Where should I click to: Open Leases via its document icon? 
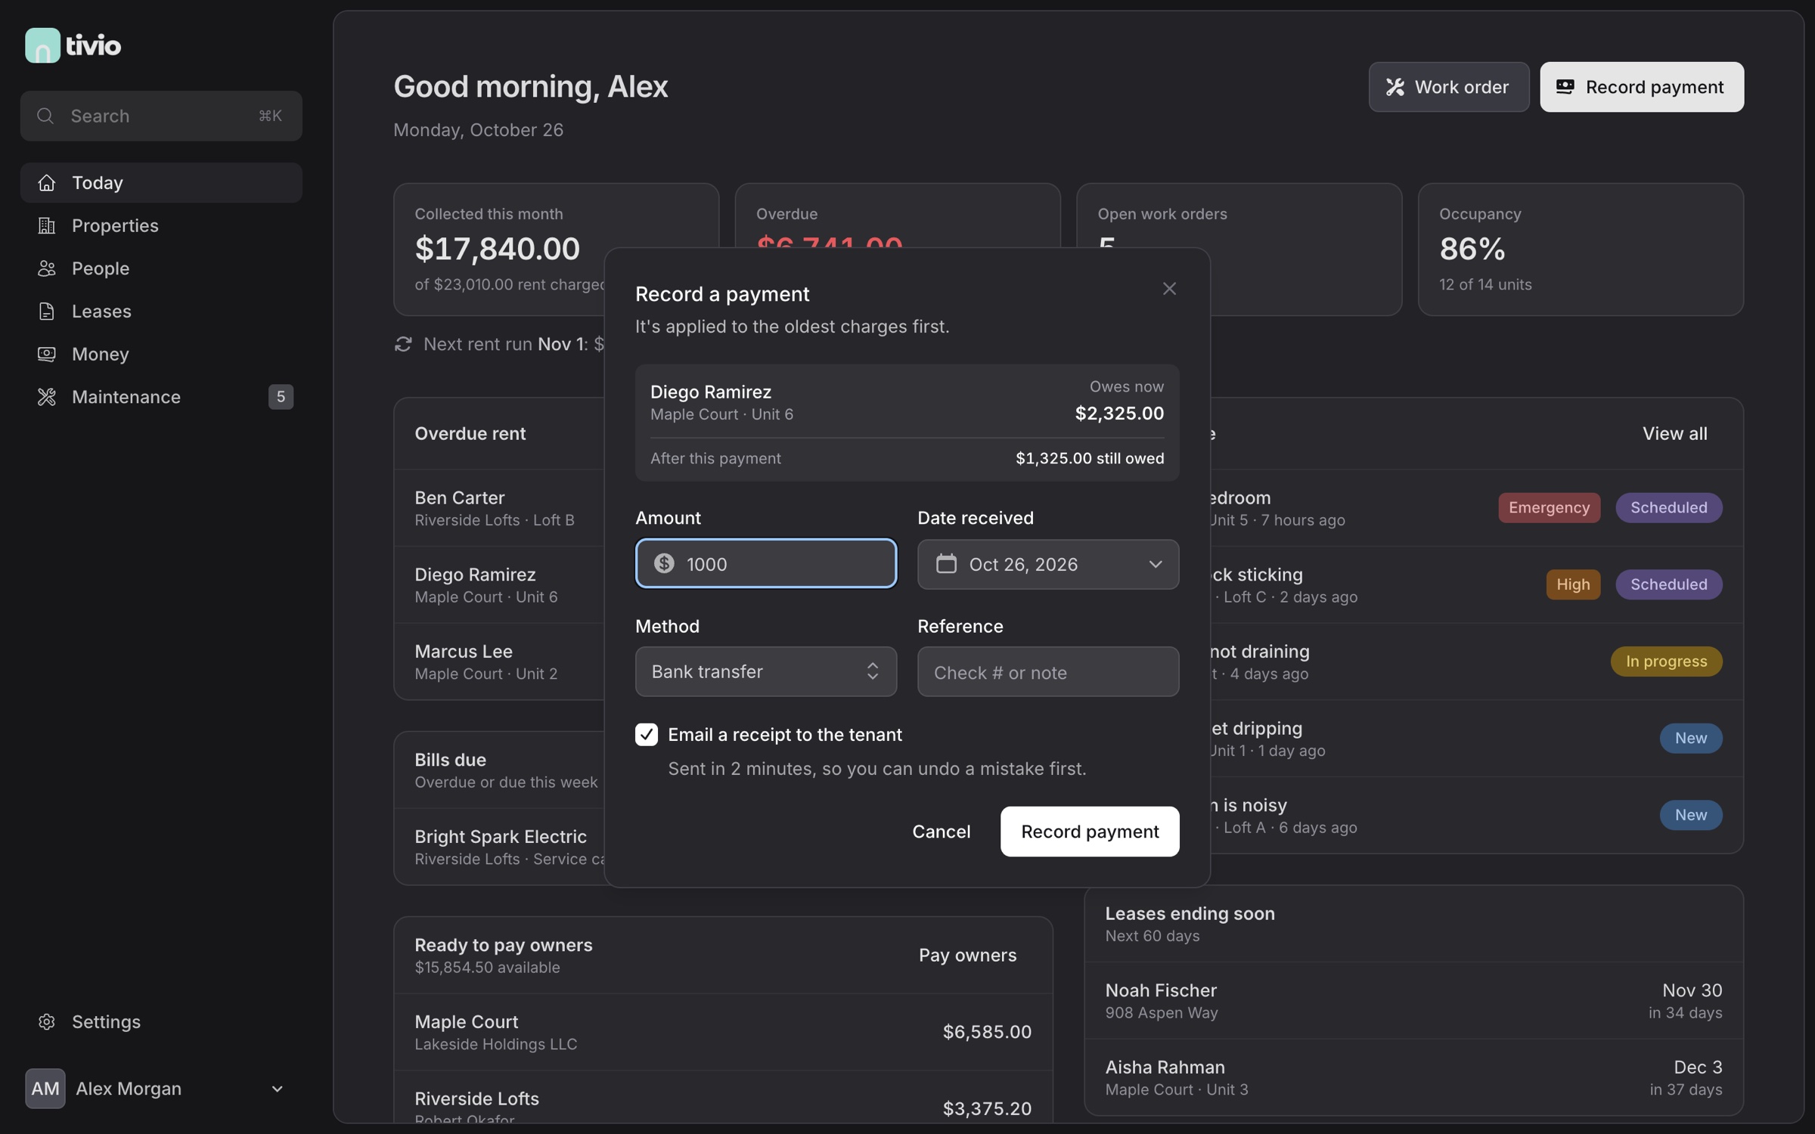pos(47,311)
